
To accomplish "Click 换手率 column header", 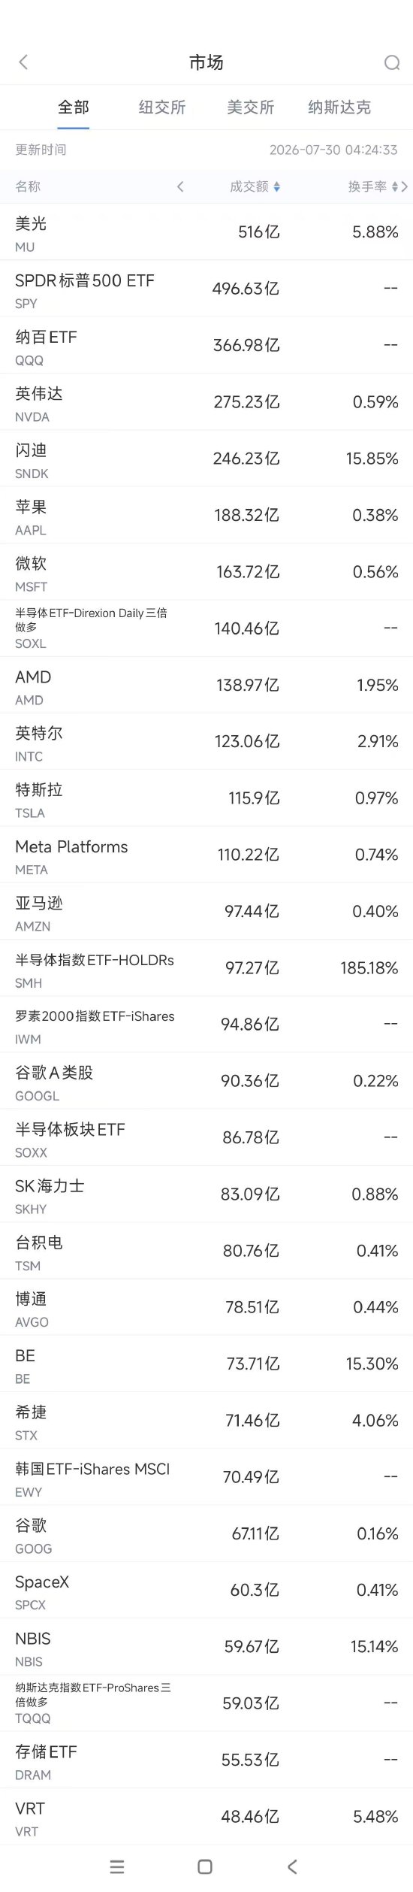I will coord(367,186).
